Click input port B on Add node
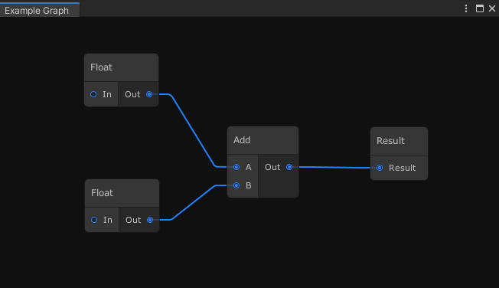Screen dimensions: 499x288 point(236,185)
